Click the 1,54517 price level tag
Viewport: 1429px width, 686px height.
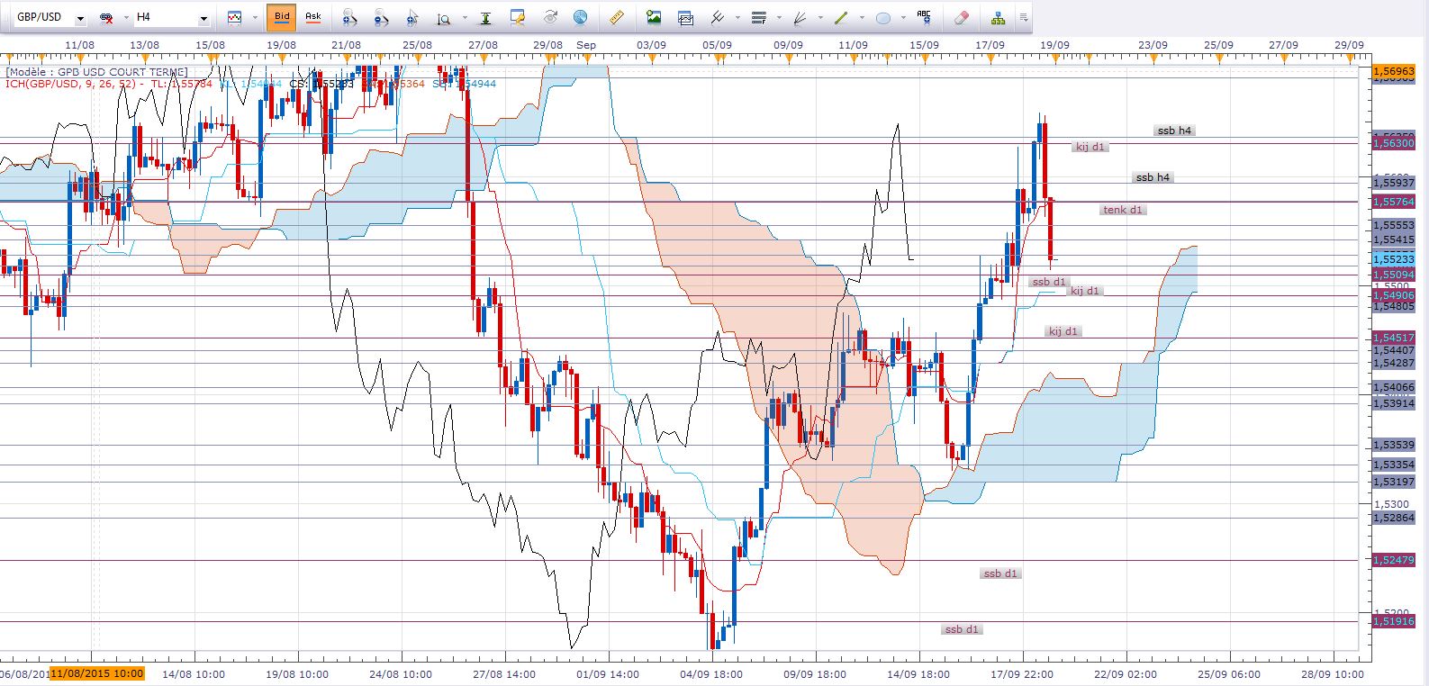point(1394,338)
